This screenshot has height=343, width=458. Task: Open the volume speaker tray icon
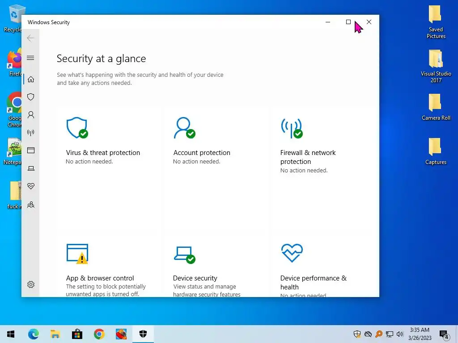[400, 334]
